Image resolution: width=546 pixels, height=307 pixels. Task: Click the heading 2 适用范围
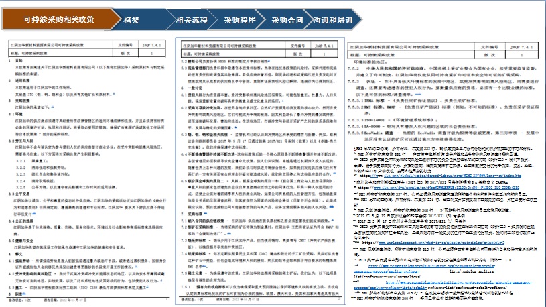[x=19, y=80]
